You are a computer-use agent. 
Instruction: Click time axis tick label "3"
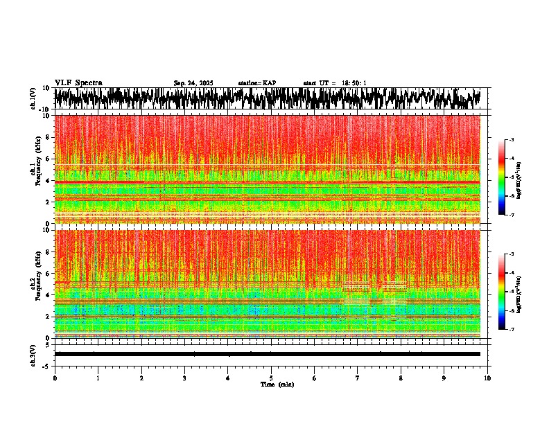pyautogui.click(x=184, y=378)
